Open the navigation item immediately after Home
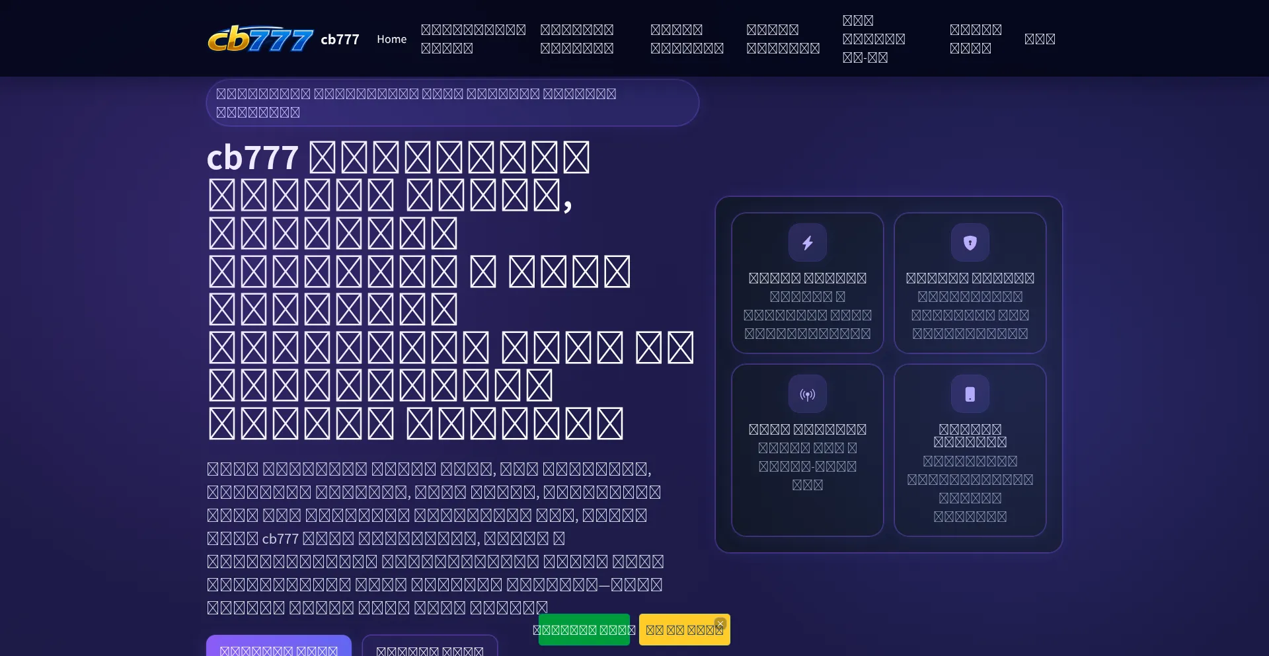The width and height of the screenshot is (1269, 656). [x=473, y=39]
